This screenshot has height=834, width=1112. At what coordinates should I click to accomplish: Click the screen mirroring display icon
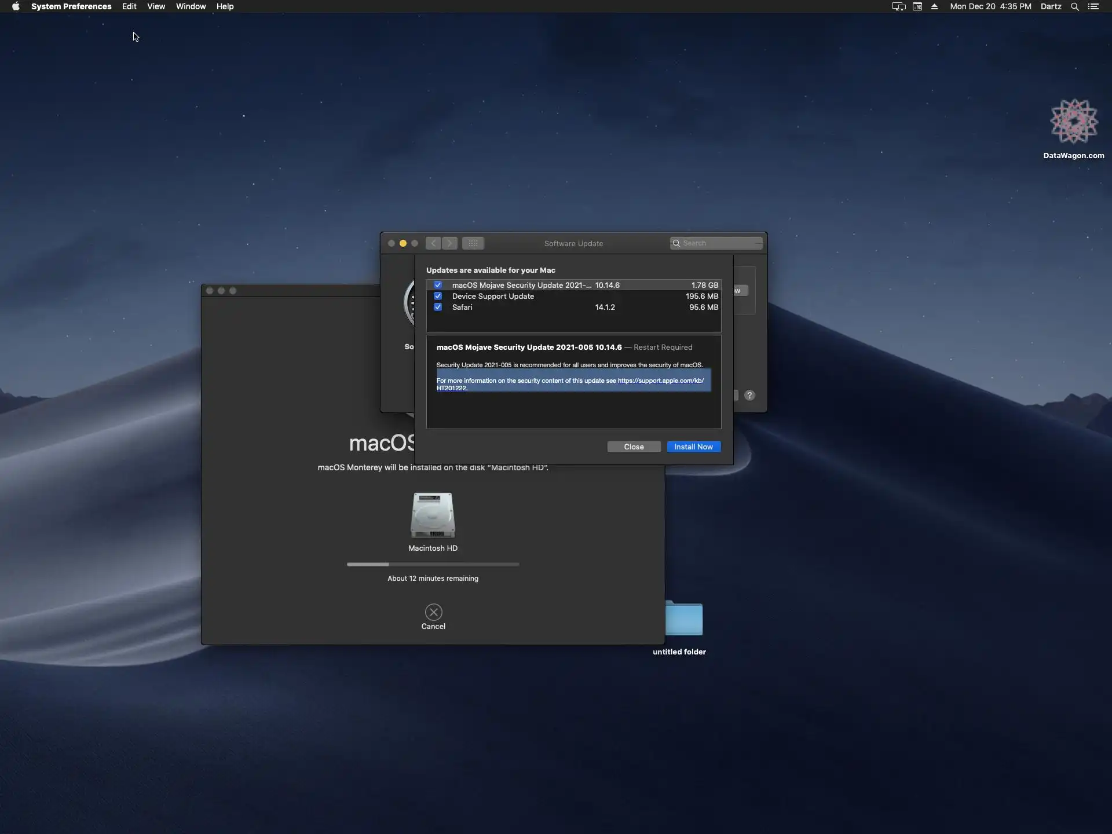tap(898, 6)
